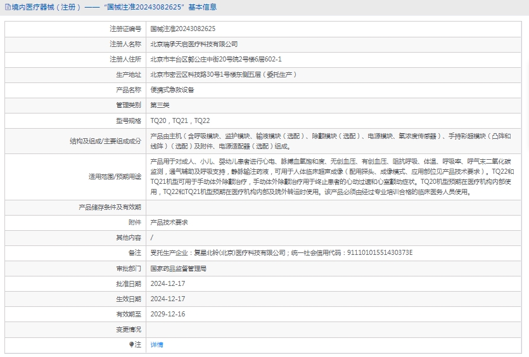Click the expiry date 2029-12-16
Image resolution: width=529 pixels, height=357 pixels.
[167, 314]
